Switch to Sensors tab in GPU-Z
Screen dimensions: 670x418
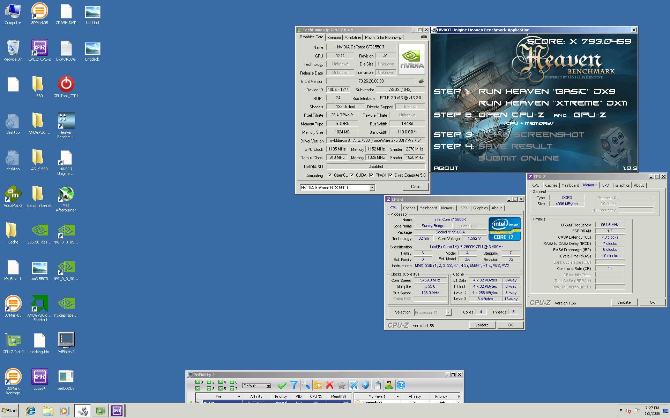coord(334,38)
